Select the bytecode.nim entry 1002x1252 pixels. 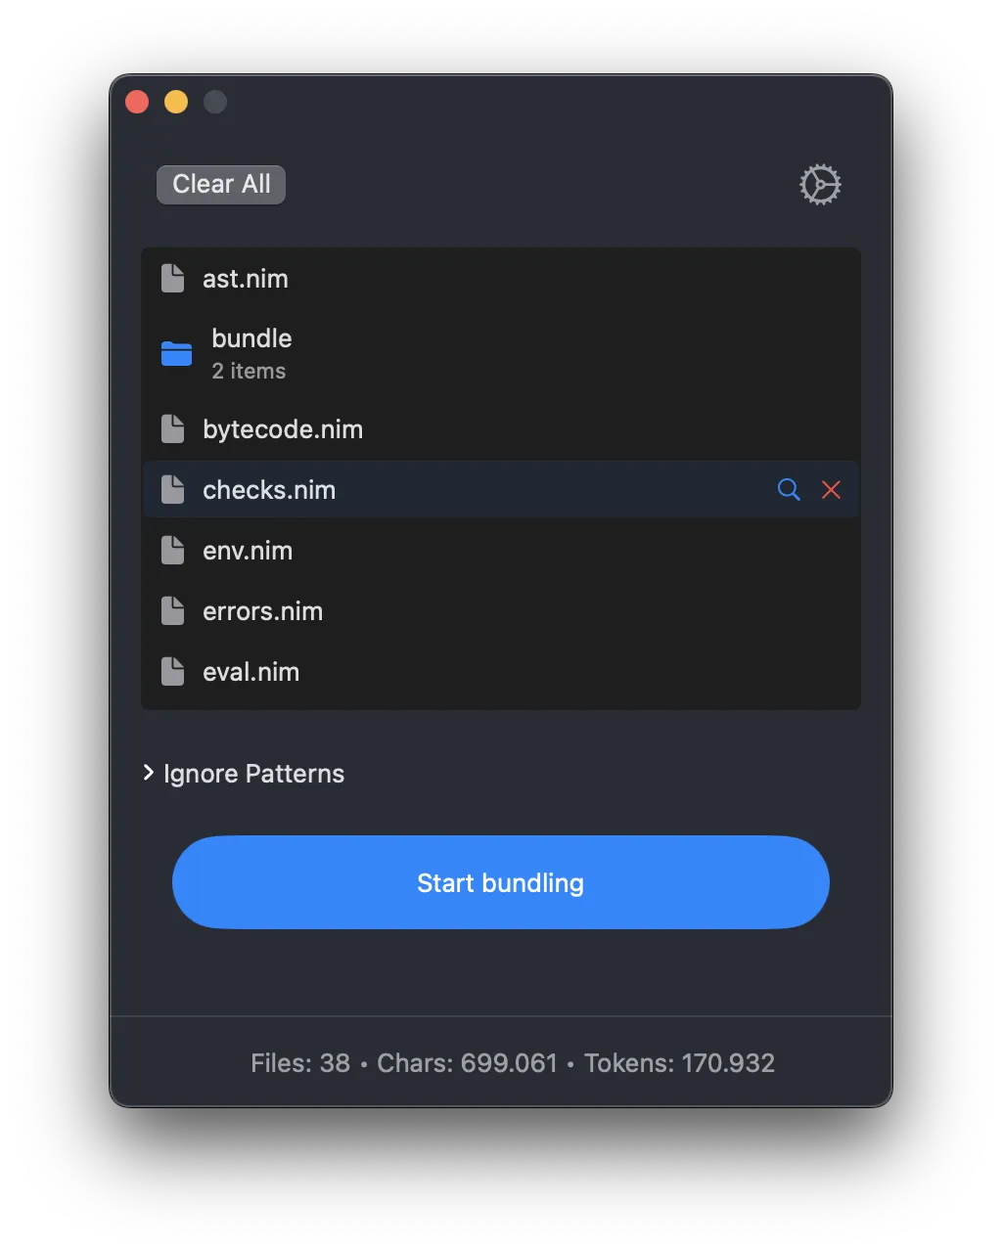(x=501, y=429)
